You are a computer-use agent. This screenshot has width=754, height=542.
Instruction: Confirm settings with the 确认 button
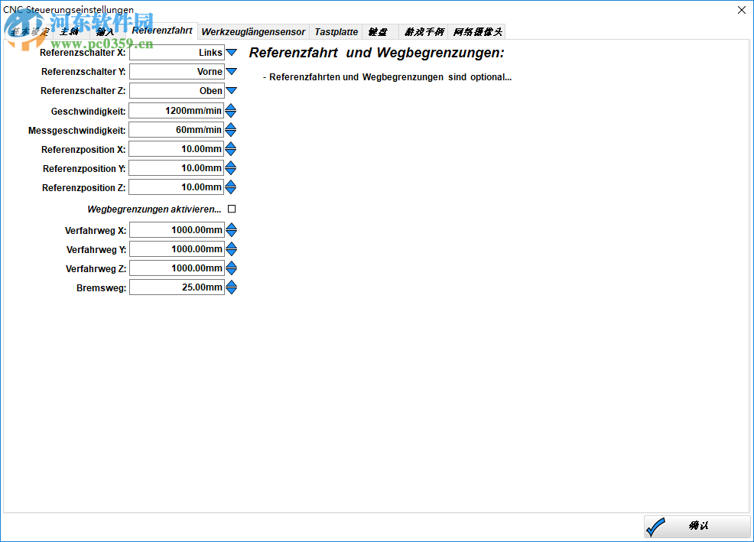click(697, 526)
